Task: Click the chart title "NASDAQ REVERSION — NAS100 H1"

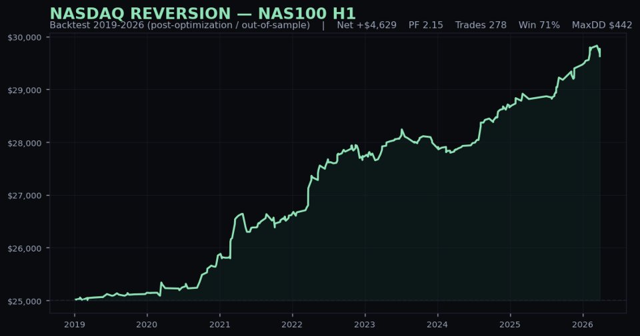Action: coord(203,13)
